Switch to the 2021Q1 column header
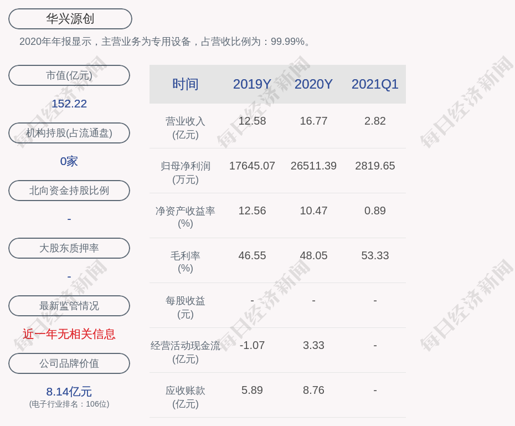Viewport: 515px width, 426px height. tap(375, 84)
